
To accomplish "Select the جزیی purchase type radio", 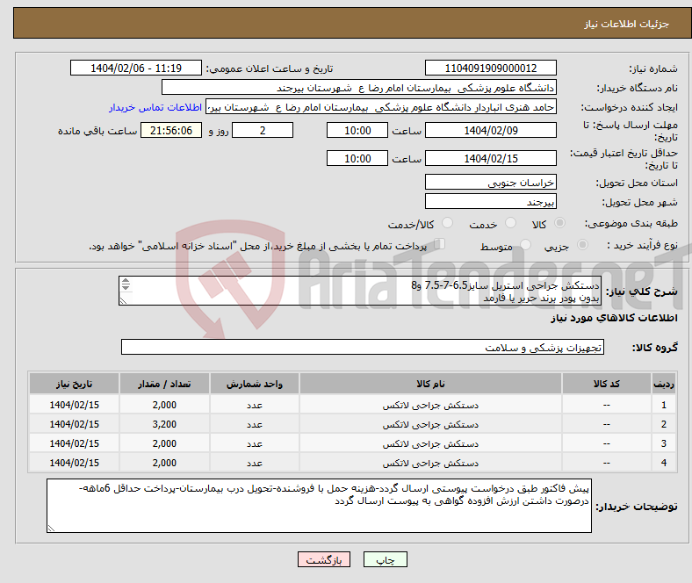I will tap(582, 244).
